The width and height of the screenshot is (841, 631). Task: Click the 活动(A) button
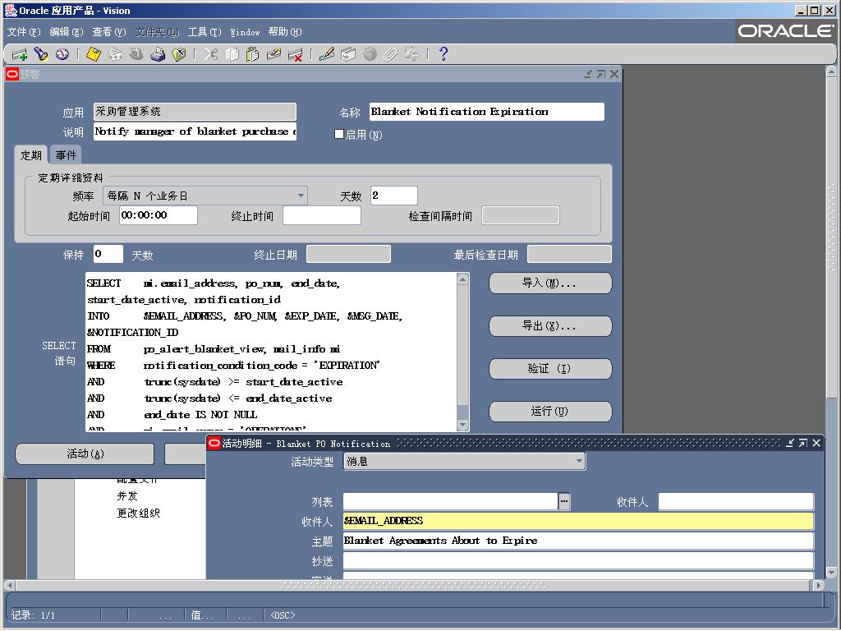[x=85, y=454]
